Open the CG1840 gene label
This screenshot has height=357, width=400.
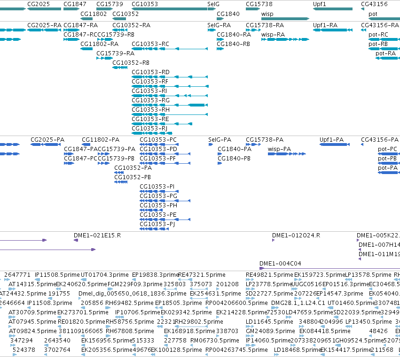click(228, 14)
